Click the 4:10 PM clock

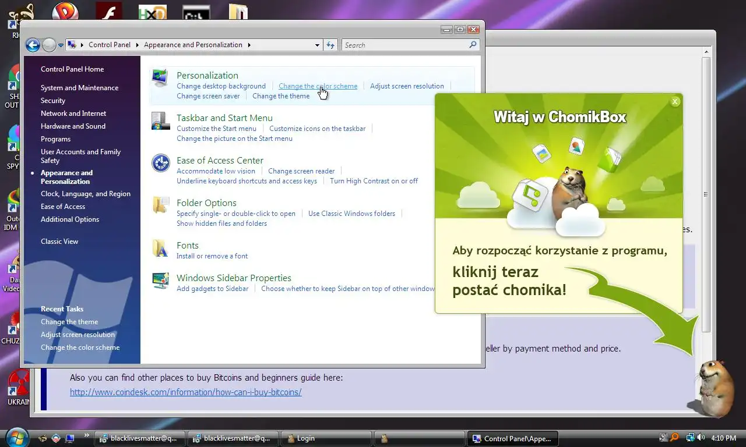click(724, 438)
